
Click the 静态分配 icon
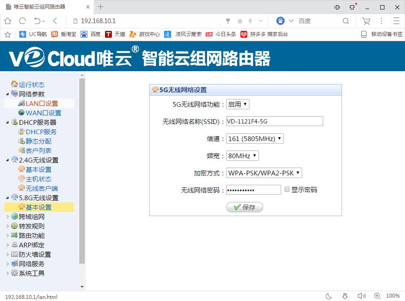tap(21, 141)
